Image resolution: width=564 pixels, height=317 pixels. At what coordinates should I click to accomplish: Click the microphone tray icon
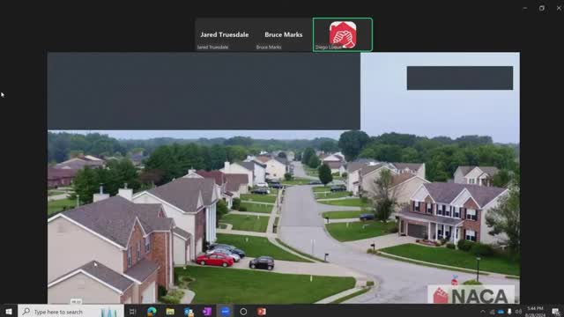coord(509,312)
